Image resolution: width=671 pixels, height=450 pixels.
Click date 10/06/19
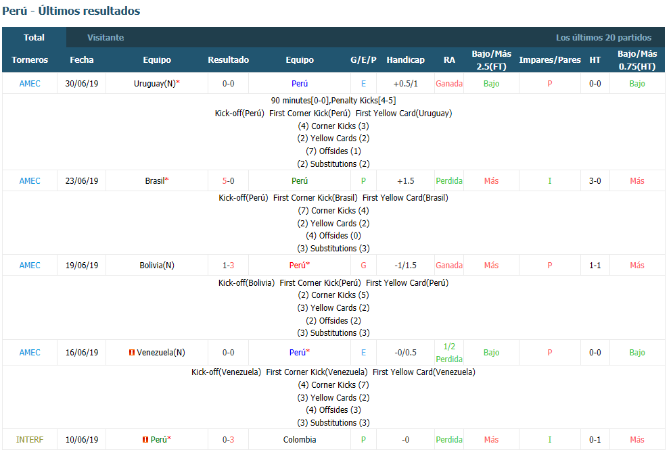click(x=81, y=440)
